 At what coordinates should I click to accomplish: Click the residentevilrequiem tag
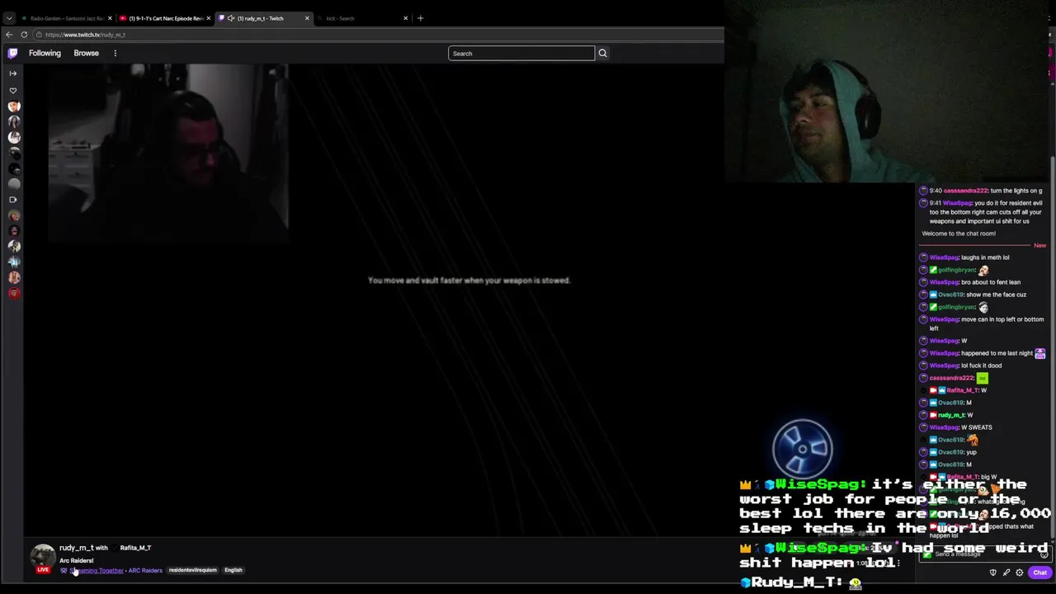(x=192, y=570)
